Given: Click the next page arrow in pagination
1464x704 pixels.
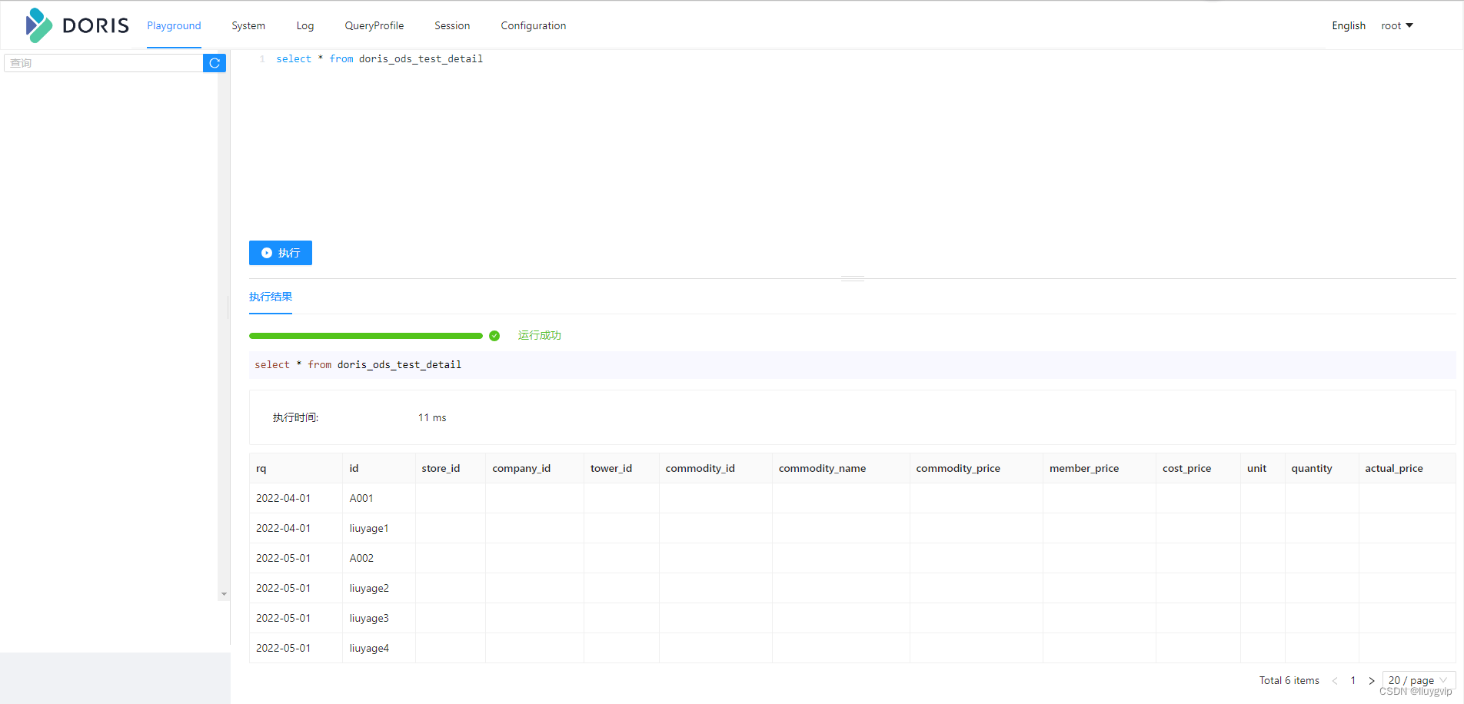Looking at the screenshot, I should [1372, 680].
